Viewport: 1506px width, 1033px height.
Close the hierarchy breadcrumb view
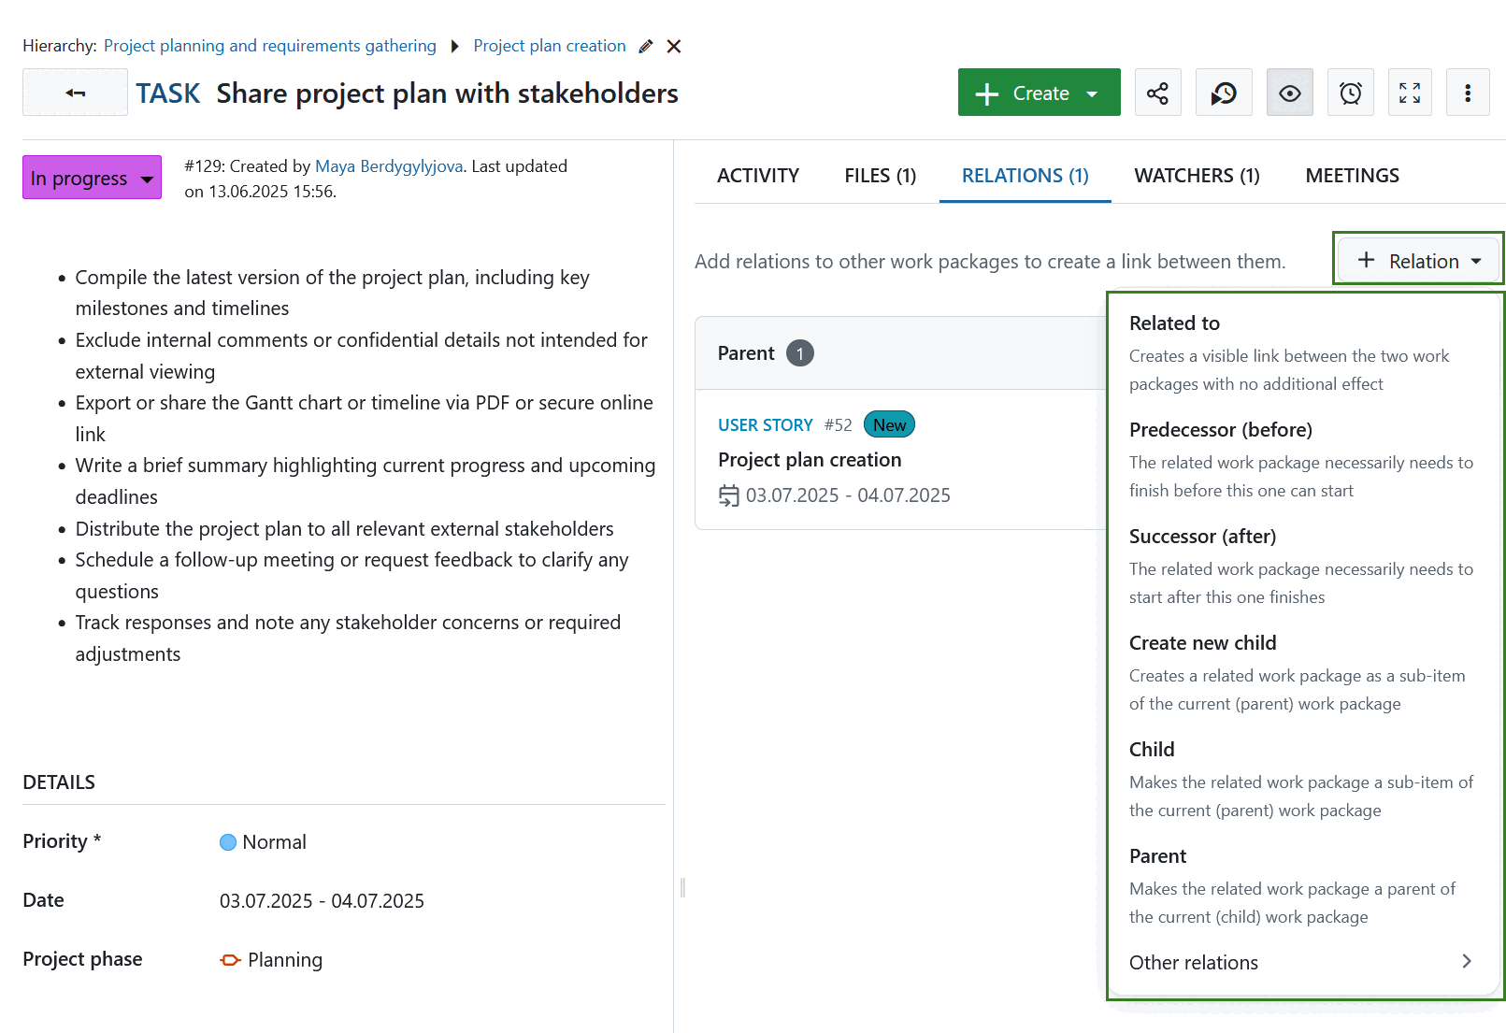coord(674,45)
